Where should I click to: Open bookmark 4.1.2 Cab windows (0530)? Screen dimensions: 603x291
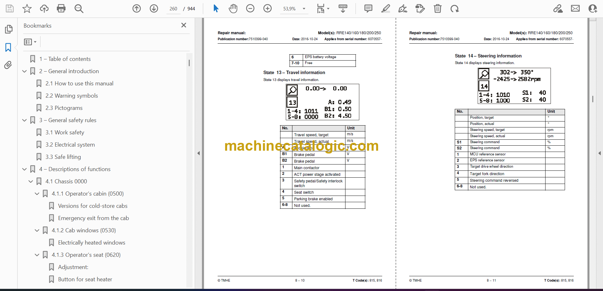(84, 230)
